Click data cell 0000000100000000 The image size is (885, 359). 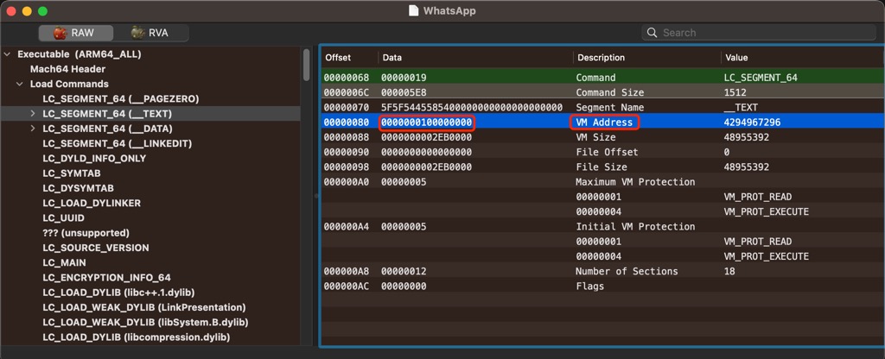tap(427, 123)
